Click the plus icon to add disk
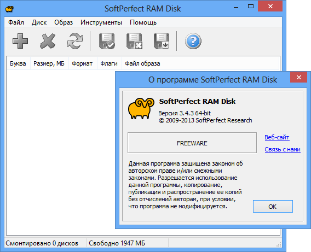 click(20, 41)
